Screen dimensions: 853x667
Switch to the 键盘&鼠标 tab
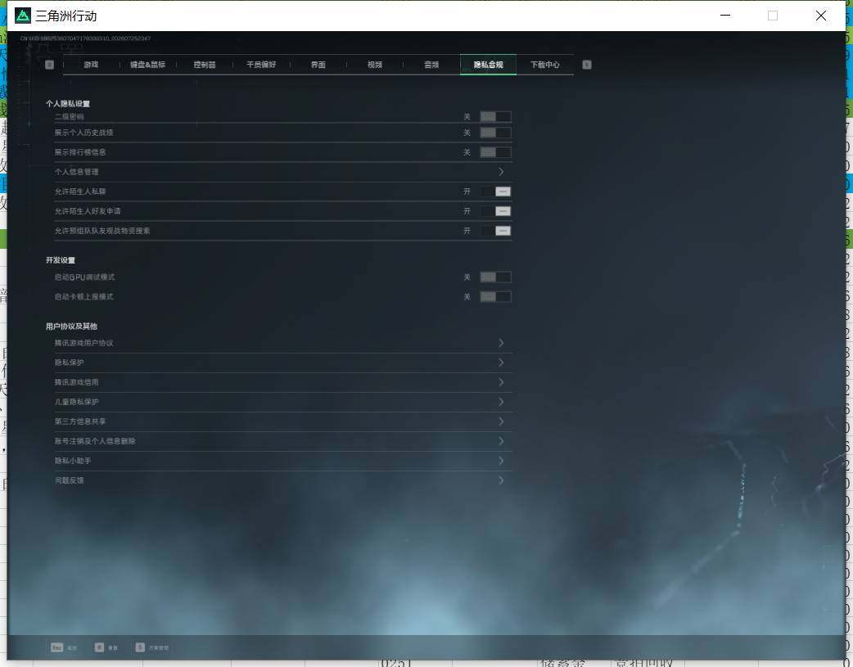pos(147,65)
